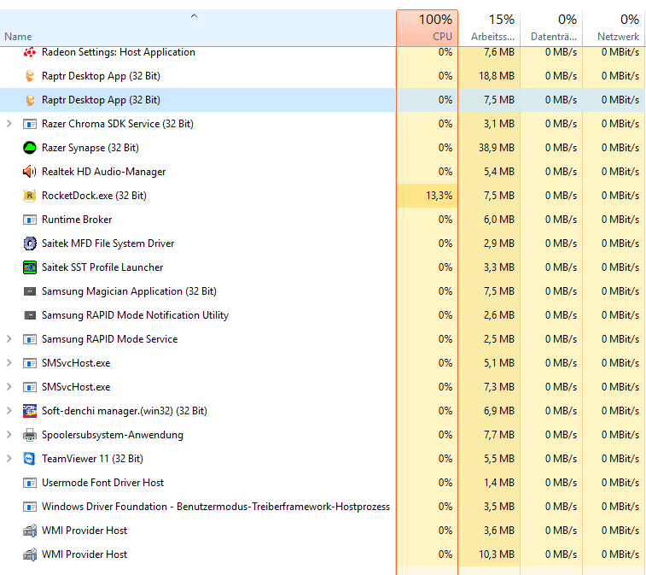The width and height of the screenshot is (646, 575).
Task: Click the 7,7 MB value of Spoolersubsystem-Anwendung
Action: coord(499,435)
